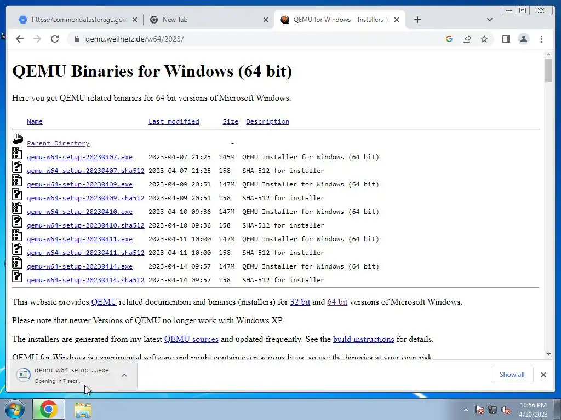Open qemu-w64-setup-20230407.sha512
Viewport: 561px width, 420px height.
[85, 171]
